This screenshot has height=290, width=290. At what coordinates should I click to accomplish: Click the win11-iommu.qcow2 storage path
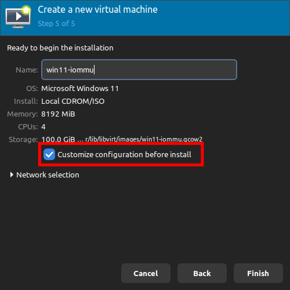[x=144, y=139]
